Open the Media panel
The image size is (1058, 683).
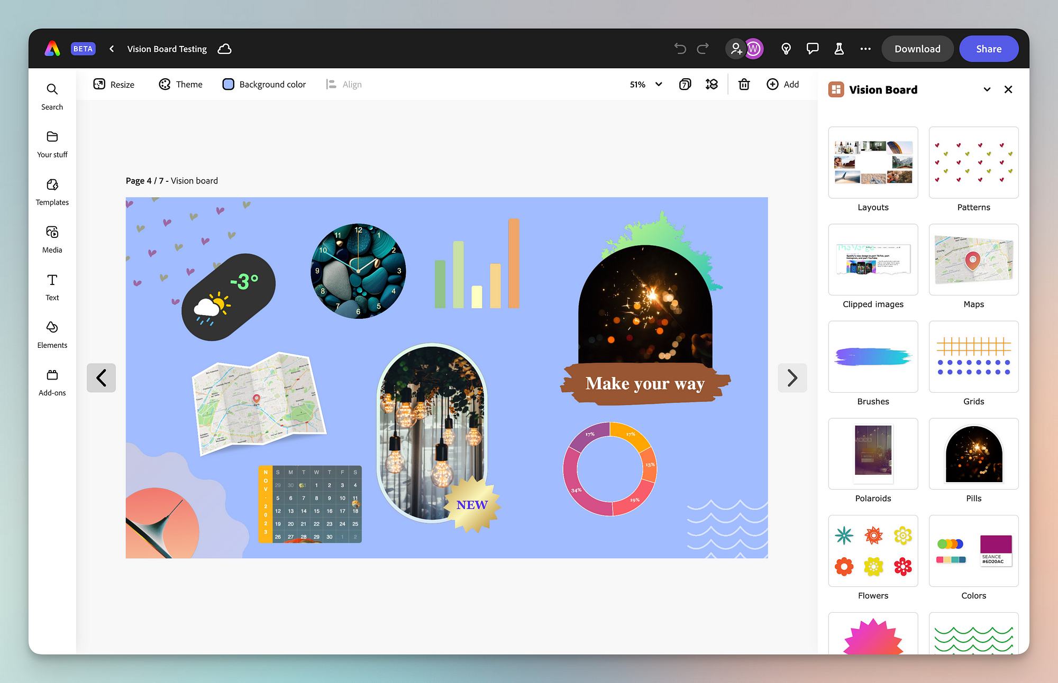click(52, 239)
